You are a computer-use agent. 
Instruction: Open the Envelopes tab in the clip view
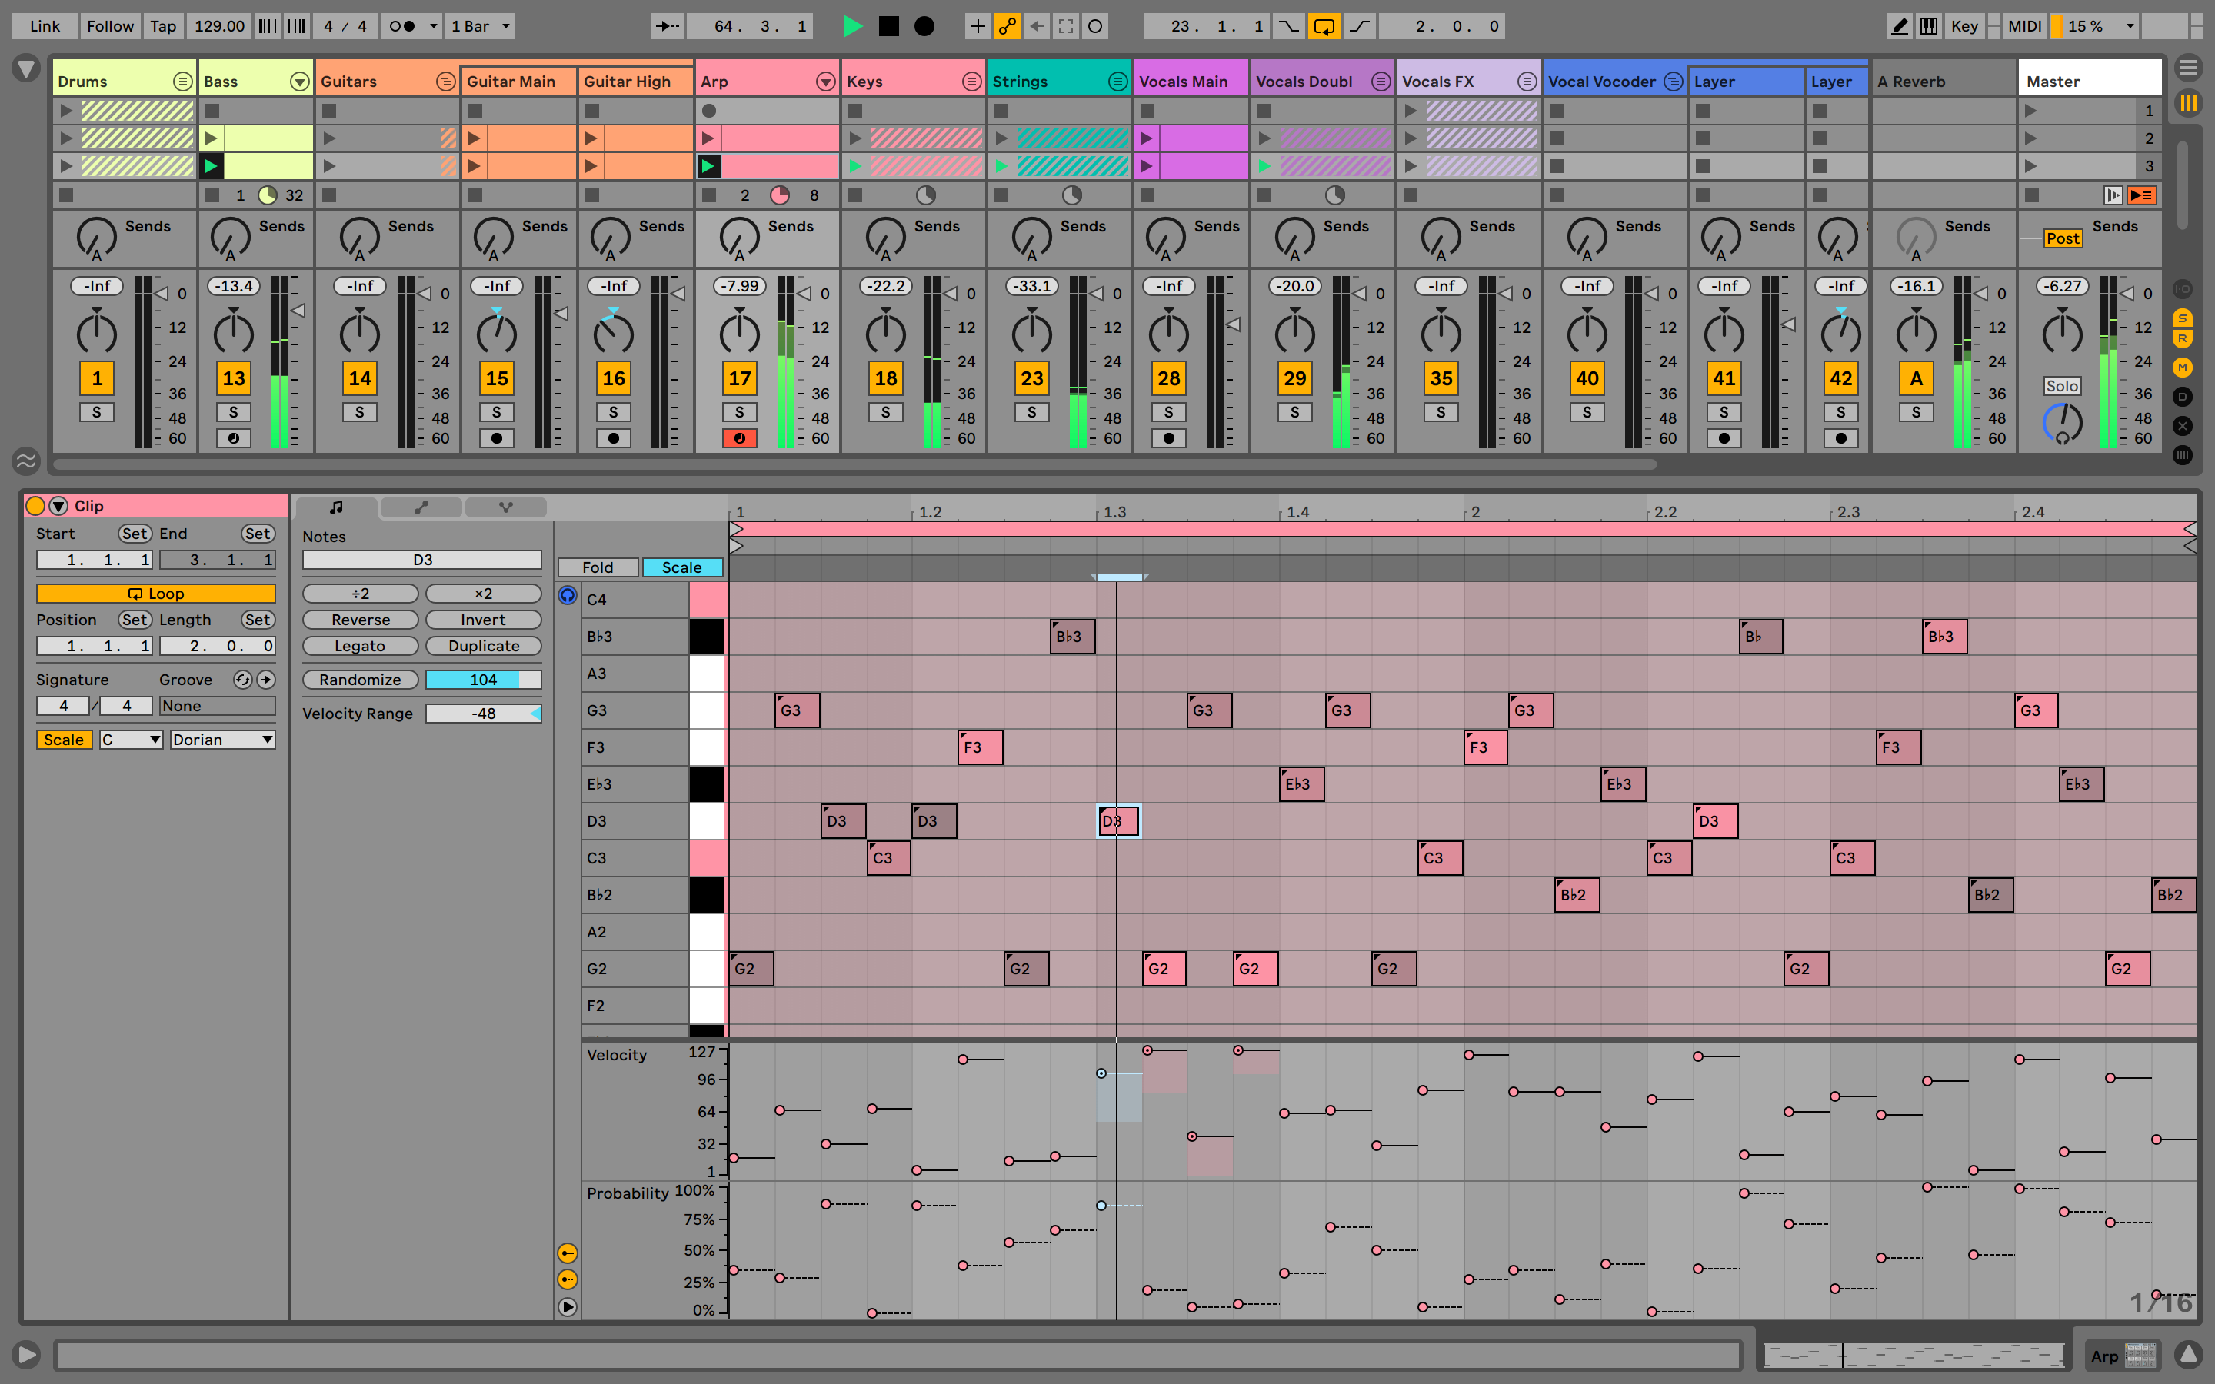(x=421, y=507)
